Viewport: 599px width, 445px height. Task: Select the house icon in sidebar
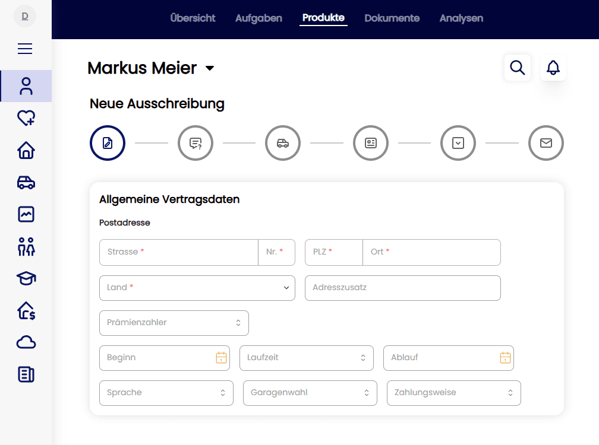[x=26, y=151]
